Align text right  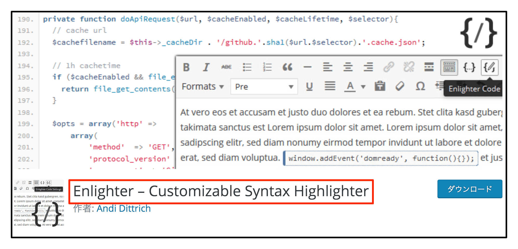368,67
